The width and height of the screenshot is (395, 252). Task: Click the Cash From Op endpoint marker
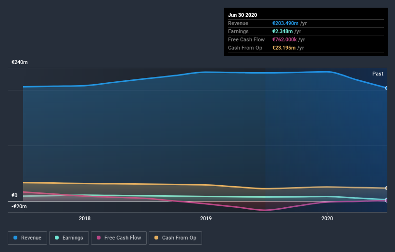387,188
